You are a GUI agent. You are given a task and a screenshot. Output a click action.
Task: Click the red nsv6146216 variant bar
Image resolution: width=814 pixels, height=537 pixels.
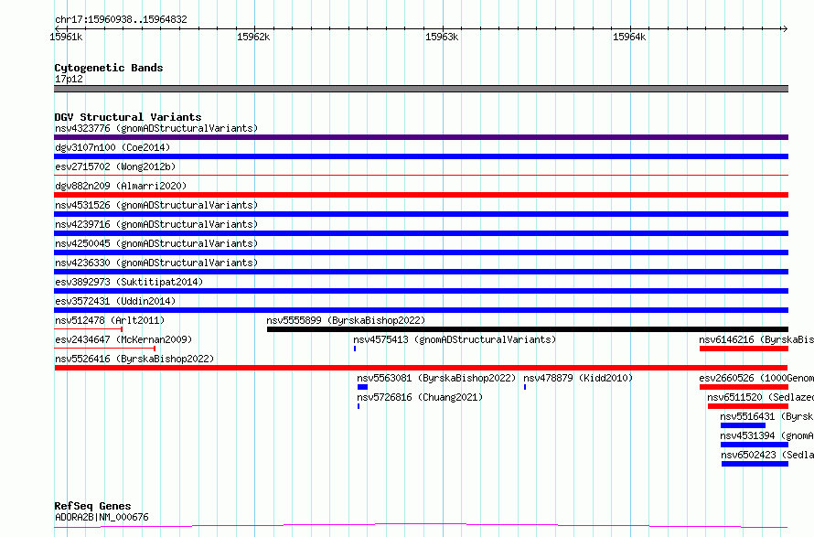(744, 349)
